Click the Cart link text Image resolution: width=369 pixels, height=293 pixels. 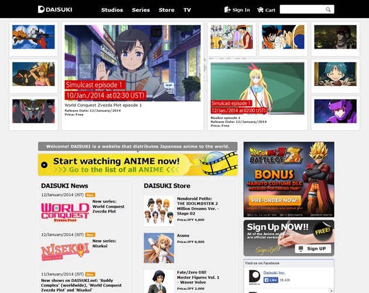[x=270, y=10]
